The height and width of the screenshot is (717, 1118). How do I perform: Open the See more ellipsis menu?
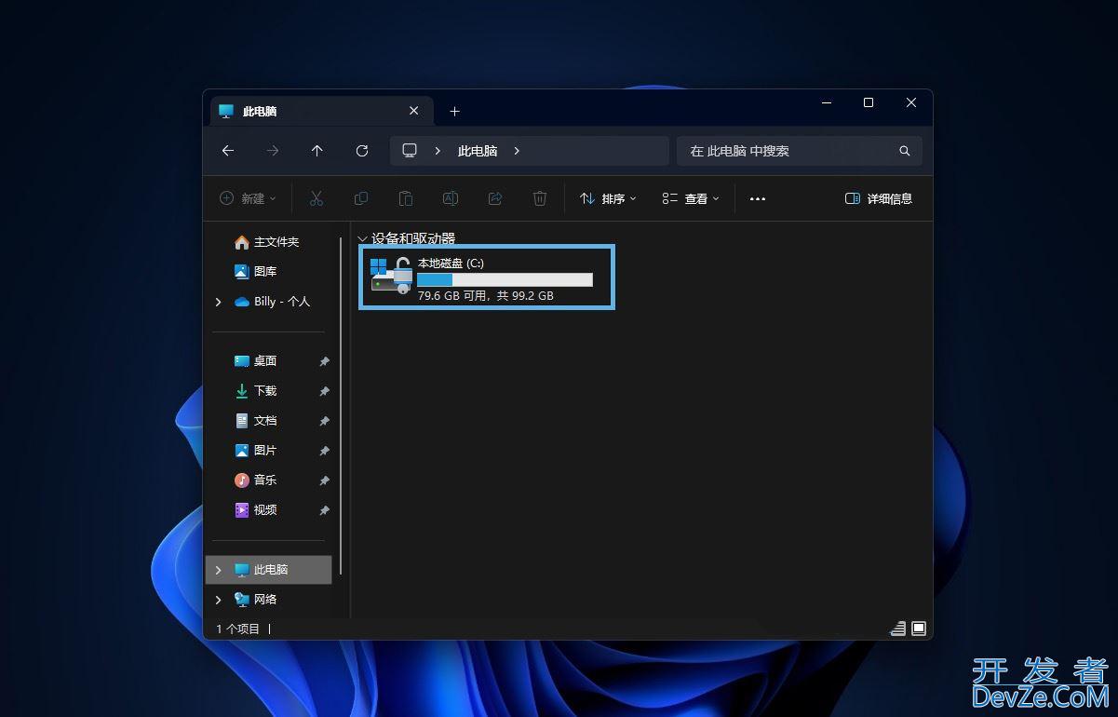[x=758, y=198]
